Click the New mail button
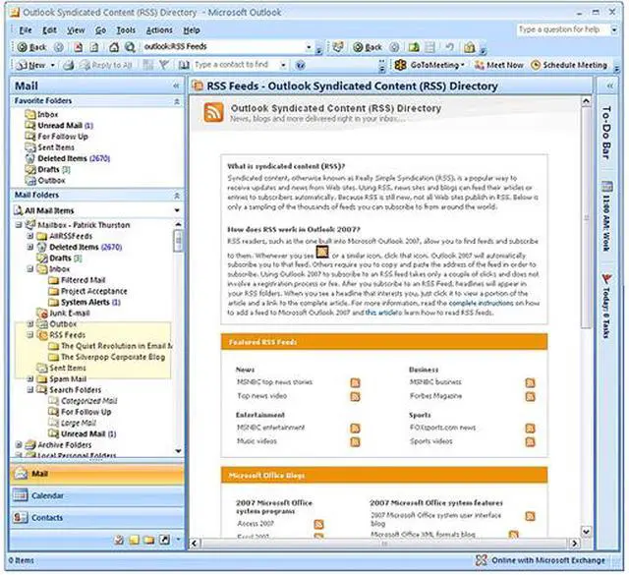 coord(31,65)
